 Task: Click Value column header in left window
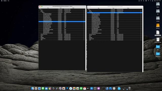pyautogui.click(x=73, y=8)
